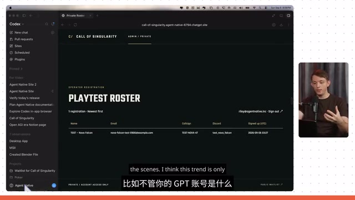Click the download icon in browser toolbar
355x200 pixels.
click(x=281, y=25)
